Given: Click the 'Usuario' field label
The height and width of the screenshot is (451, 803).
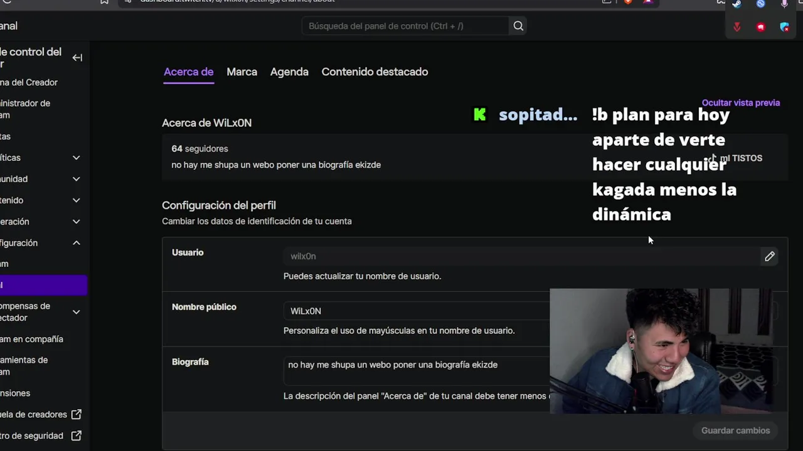Looking at the screenshot, I should [x=188, y=252].
